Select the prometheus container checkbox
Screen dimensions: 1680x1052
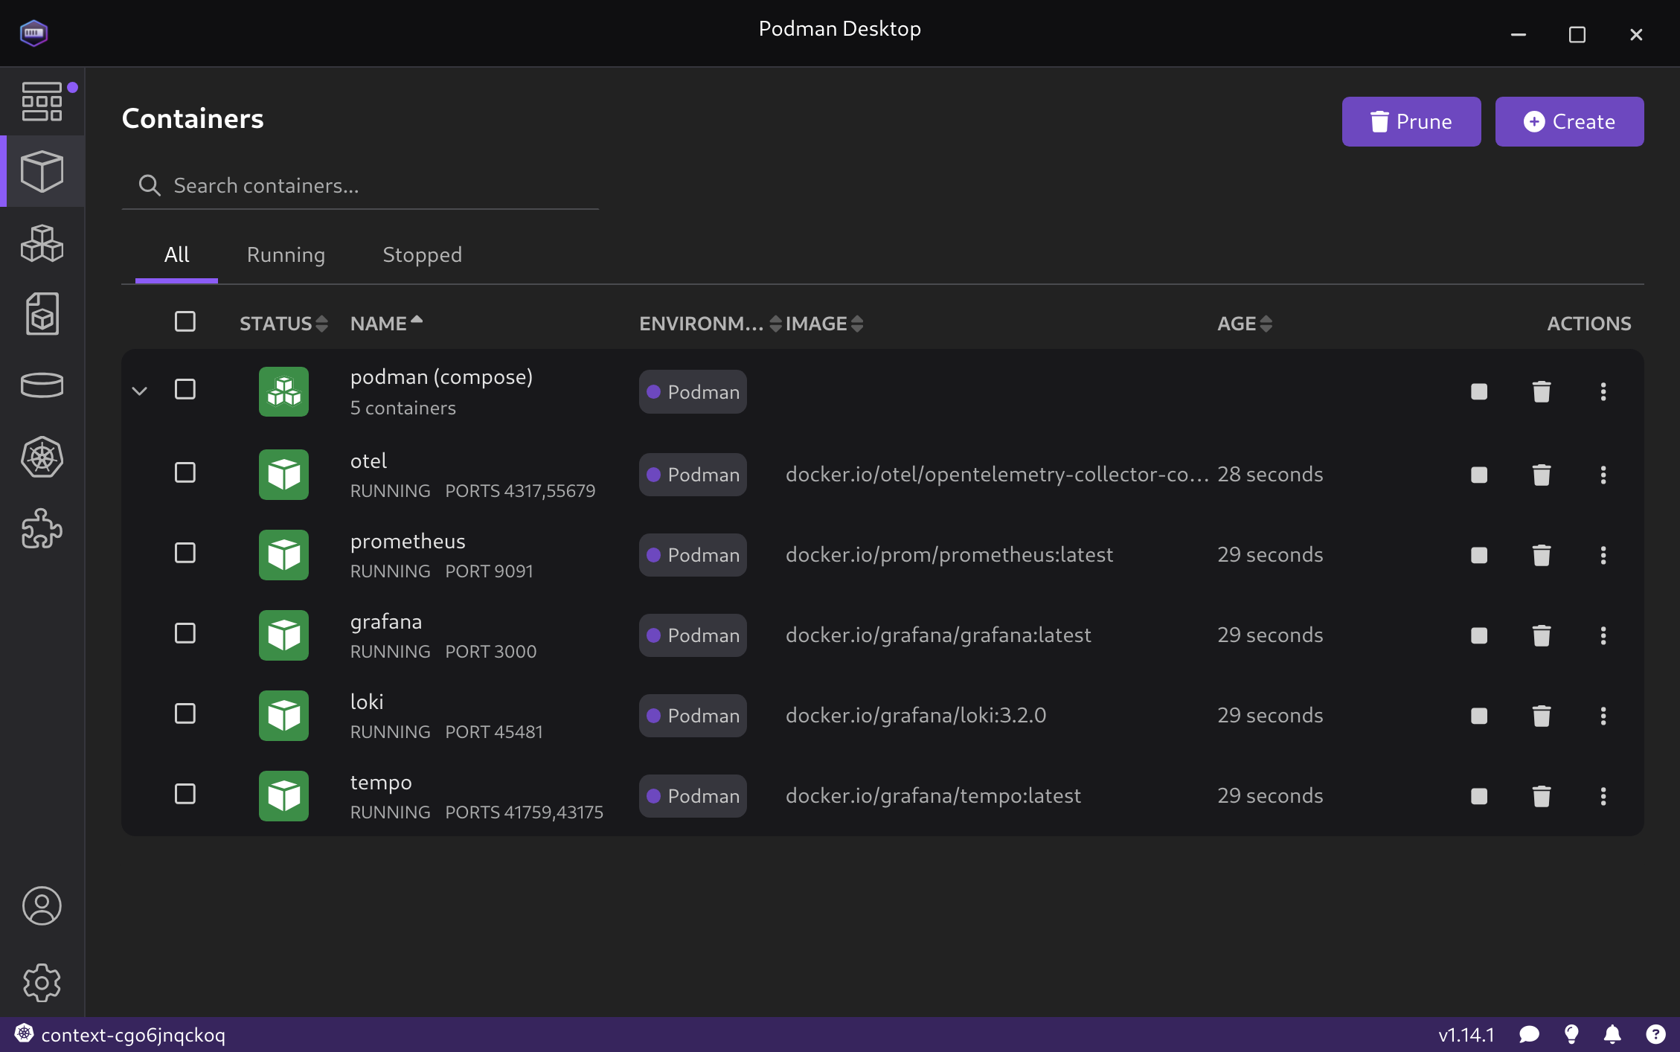tap(185, 553)
